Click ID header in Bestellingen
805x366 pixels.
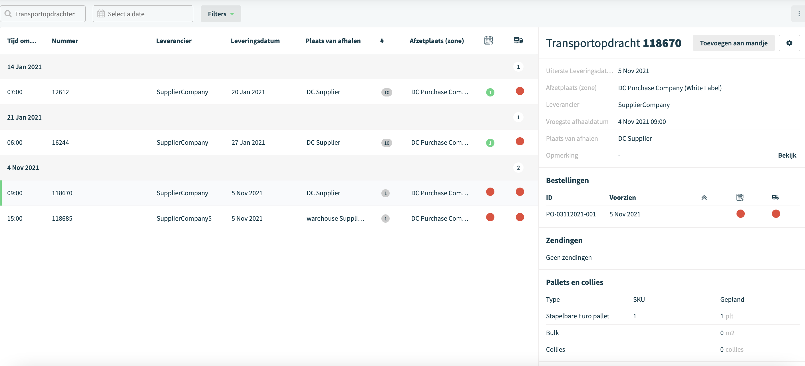(549, 198)
